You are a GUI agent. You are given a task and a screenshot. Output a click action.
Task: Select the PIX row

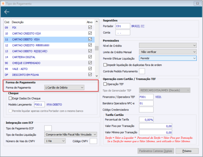[49, 27]
